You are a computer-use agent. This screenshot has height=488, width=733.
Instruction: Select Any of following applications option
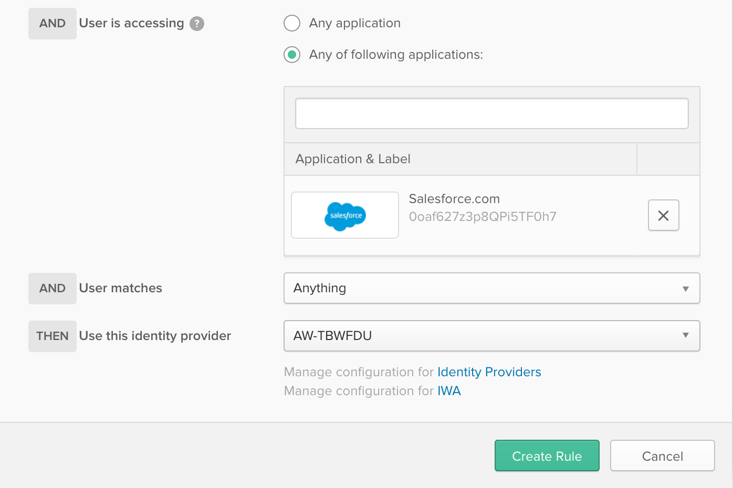(x=292, y=55)
